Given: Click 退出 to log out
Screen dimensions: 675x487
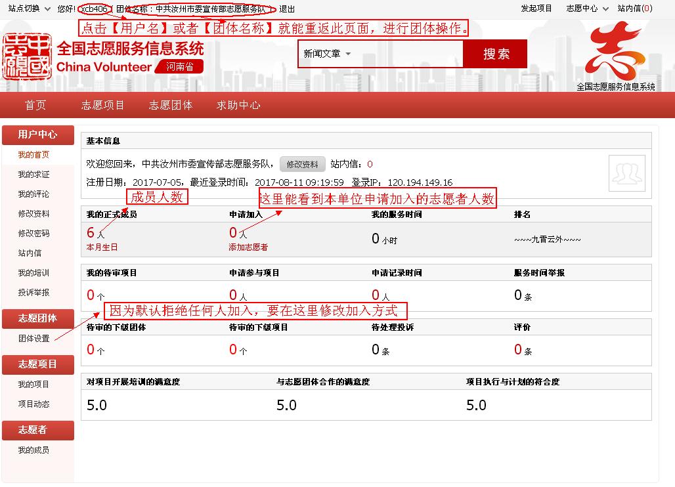Looking at the screenshot, I should tap(287, 9).
